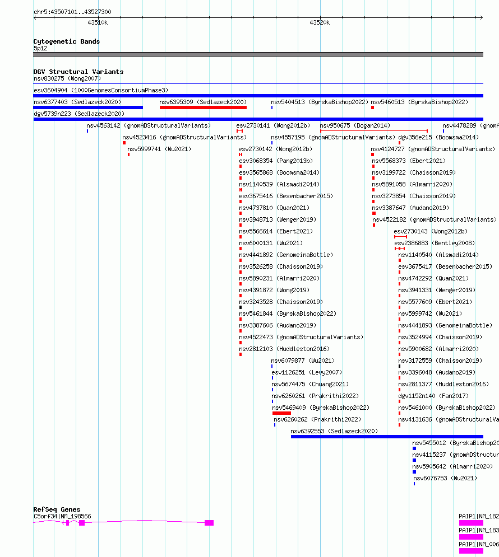Click nsv3941331 (Wenger2019) label
Screen dimensions: 499x557
pos(437,289)
